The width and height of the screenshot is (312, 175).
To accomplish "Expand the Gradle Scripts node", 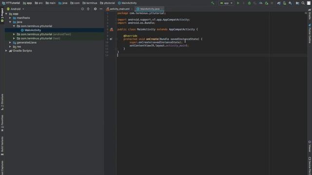I will point(6,51).
